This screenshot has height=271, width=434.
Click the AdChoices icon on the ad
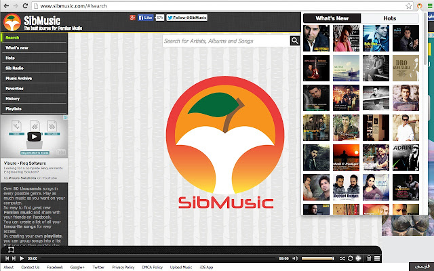click(x=65, y=117)
